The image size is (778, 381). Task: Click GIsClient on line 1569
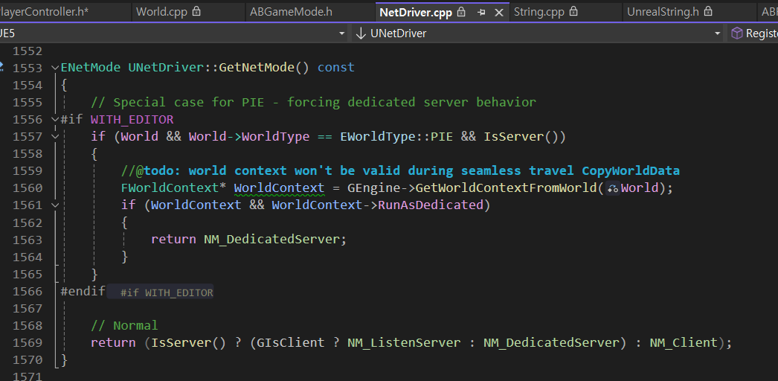pyautogui.click(x=290, y=343)
